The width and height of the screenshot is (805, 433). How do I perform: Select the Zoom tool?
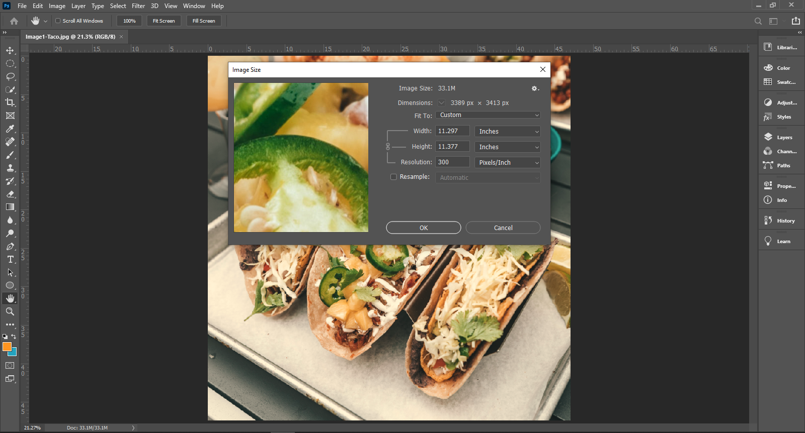tap(10, 311)
